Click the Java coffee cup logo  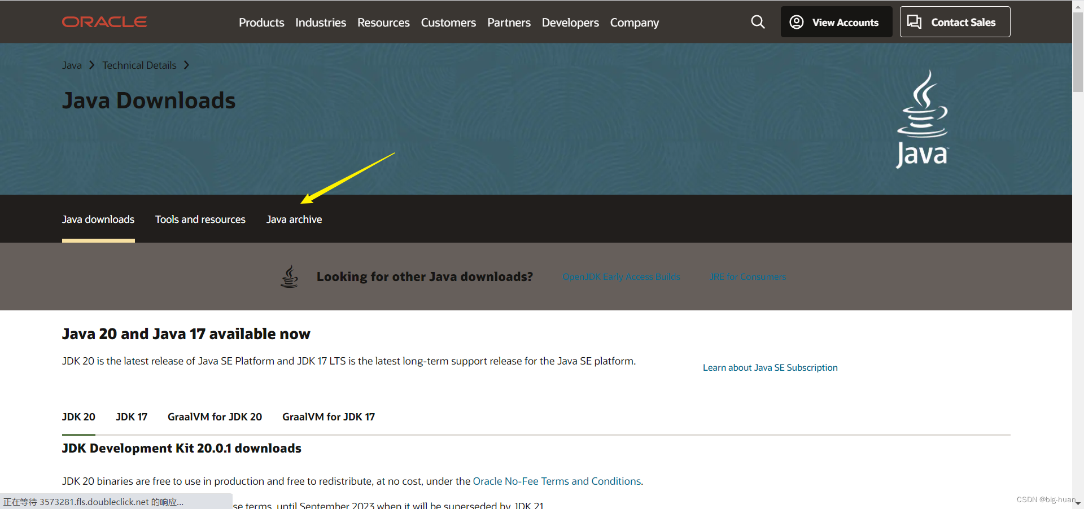click(x=923, y=119)
